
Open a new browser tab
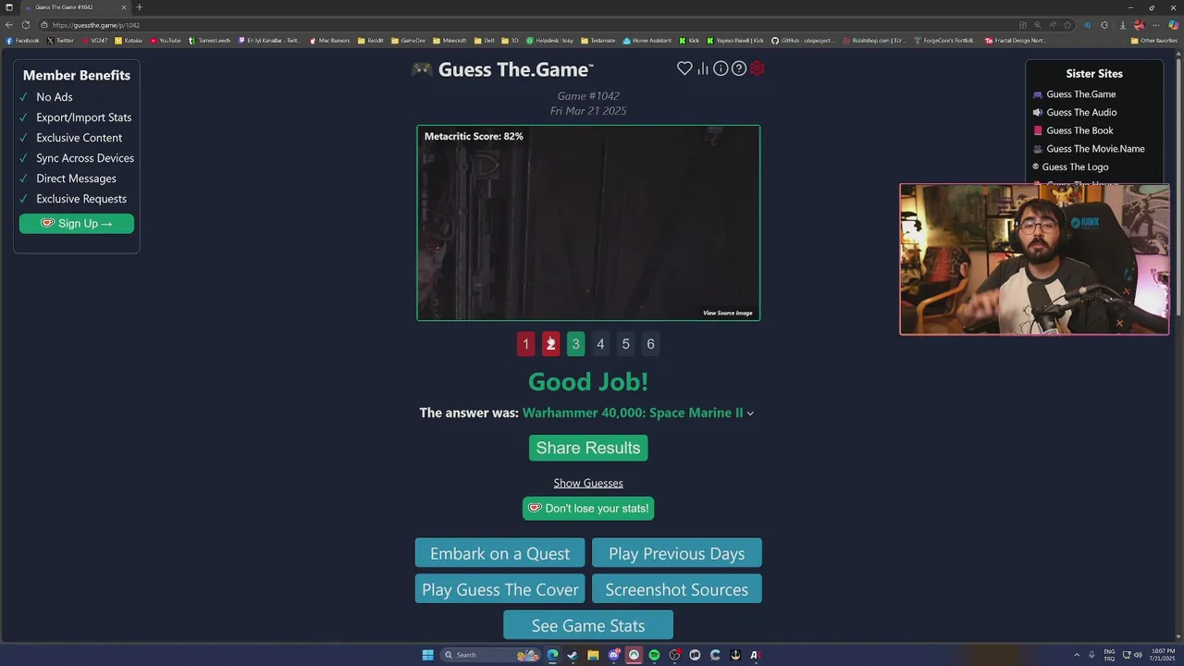pyautogui.click(x=140, y=7)
